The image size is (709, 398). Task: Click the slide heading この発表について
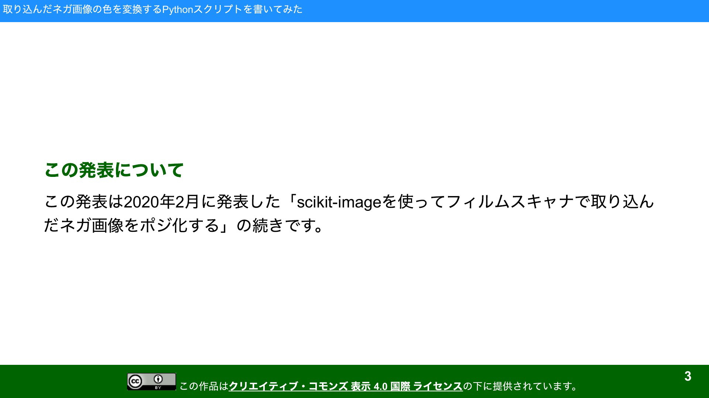pos(114,170)
